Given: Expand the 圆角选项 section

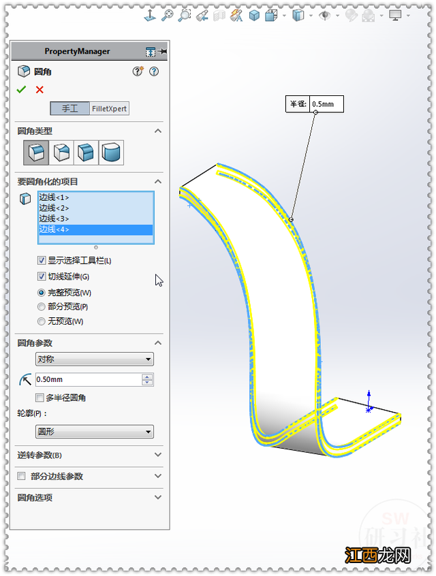Looking at the screenshot, I should point(158,498).
